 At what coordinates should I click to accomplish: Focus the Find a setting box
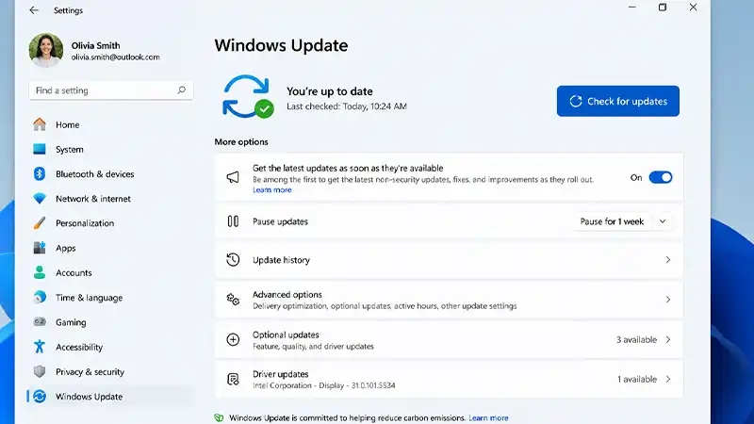(x=111, y=90)
